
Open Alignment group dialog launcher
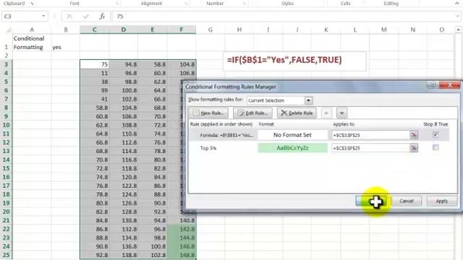coord(187,4)
